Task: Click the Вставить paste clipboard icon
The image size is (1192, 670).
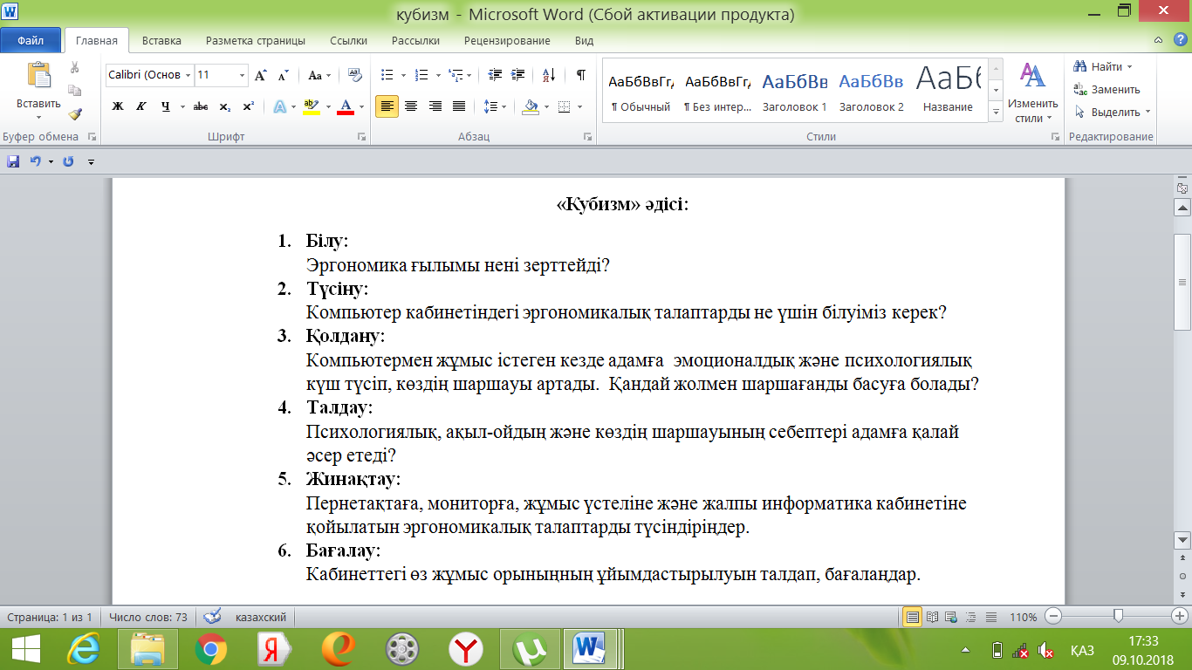Action: 38,75
